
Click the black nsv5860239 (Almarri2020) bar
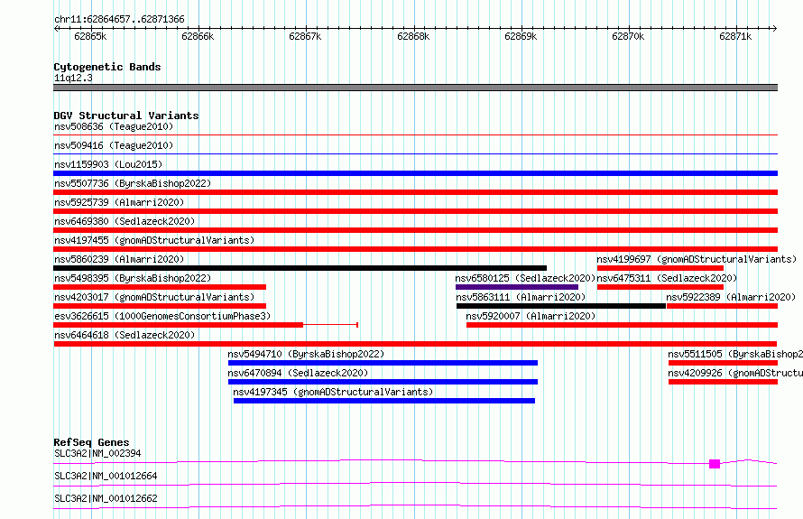(x=300, y=268)
